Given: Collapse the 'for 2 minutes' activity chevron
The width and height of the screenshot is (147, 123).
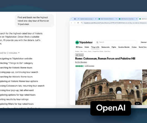Looking at the screenshot, I should [19, 53].
